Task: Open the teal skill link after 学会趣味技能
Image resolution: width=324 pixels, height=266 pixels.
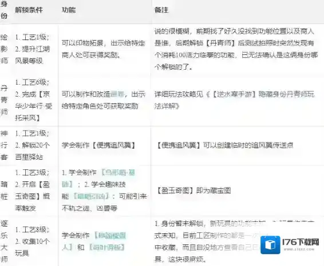Action: 91,196
